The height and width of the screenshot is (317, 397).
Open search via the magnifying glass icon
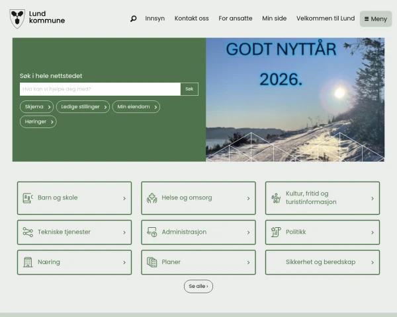coord(133,18)
